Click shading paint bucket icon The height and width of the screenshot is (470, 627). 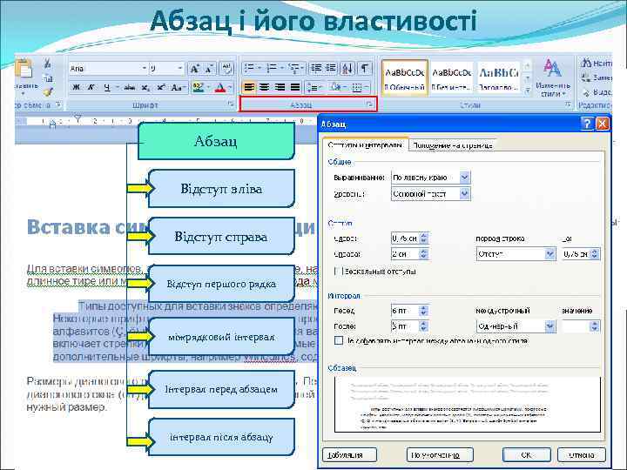(x=335, y=87)
